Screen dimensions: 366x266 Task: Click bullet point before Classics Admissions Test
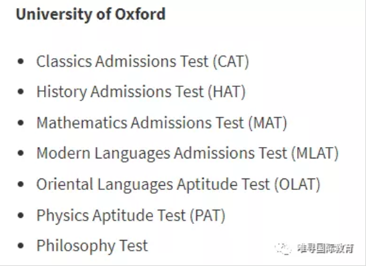tap(21, 61)
